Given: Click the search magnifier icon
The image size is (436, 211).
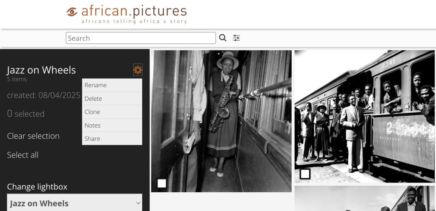Looking at the screenshot, I should 222,38.
